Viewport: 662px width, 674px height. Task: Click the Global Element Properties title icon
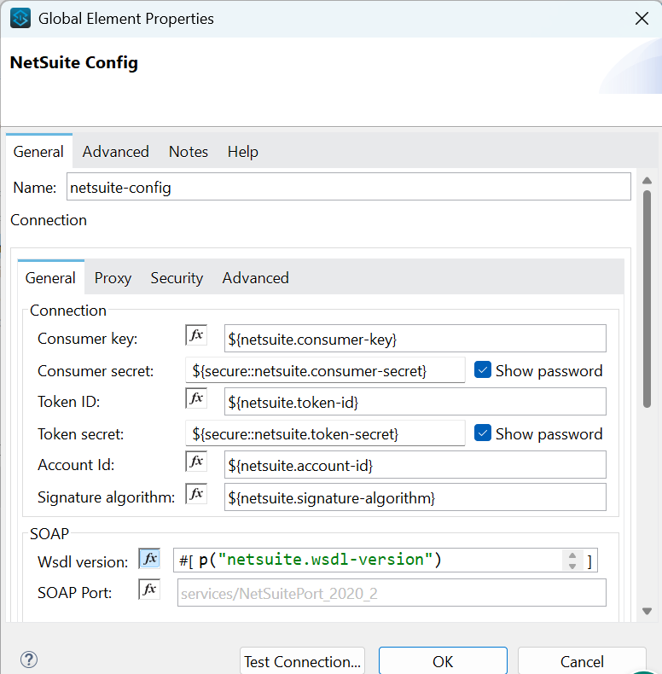[x=20, y=18]
